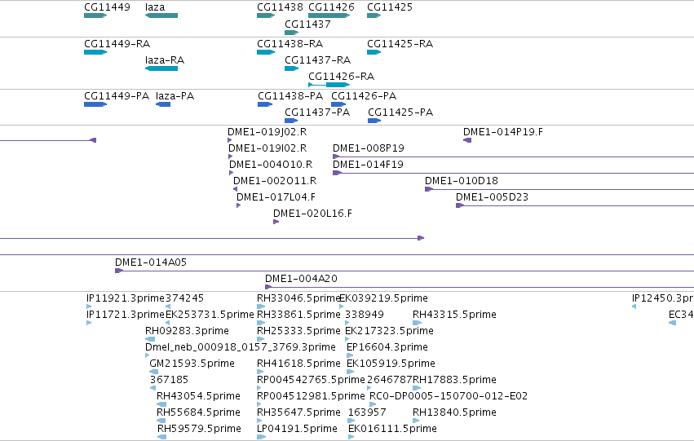Select the CG11437 gene glyph
The width and height of the screenshot is (694, 441).
(292, 33)
